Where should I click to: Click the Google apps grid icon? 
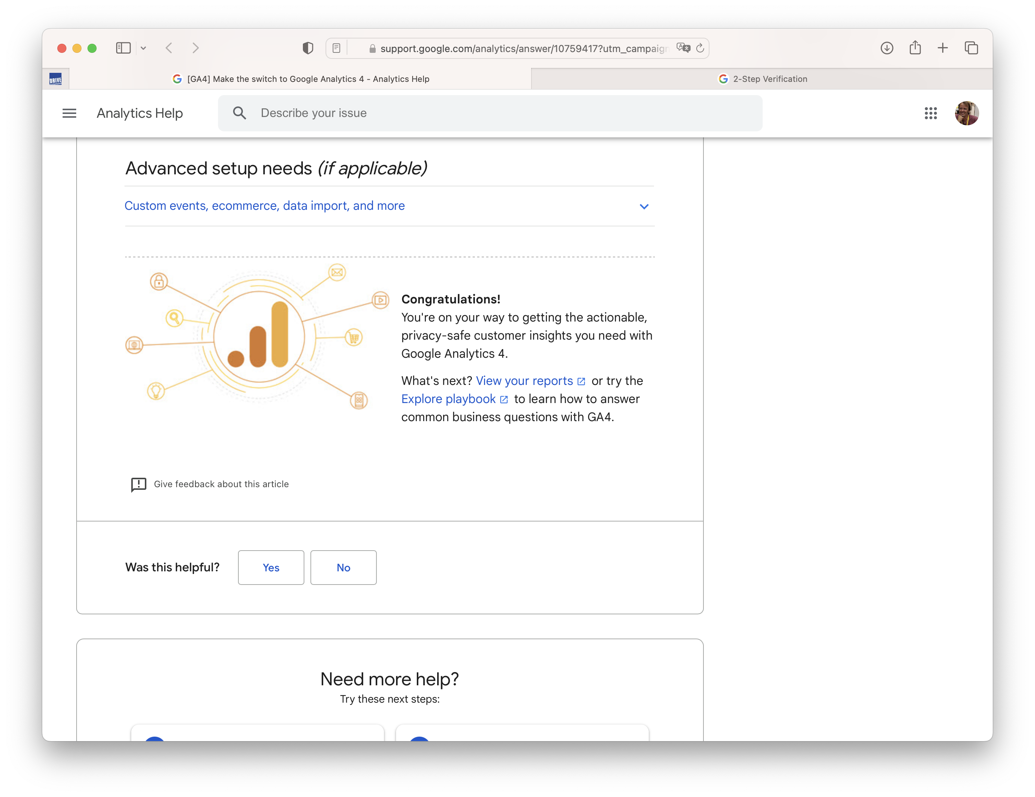(930, 113)
